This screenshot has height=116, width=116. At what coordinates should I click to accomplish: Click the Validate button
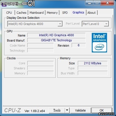(x=81, y=110)
